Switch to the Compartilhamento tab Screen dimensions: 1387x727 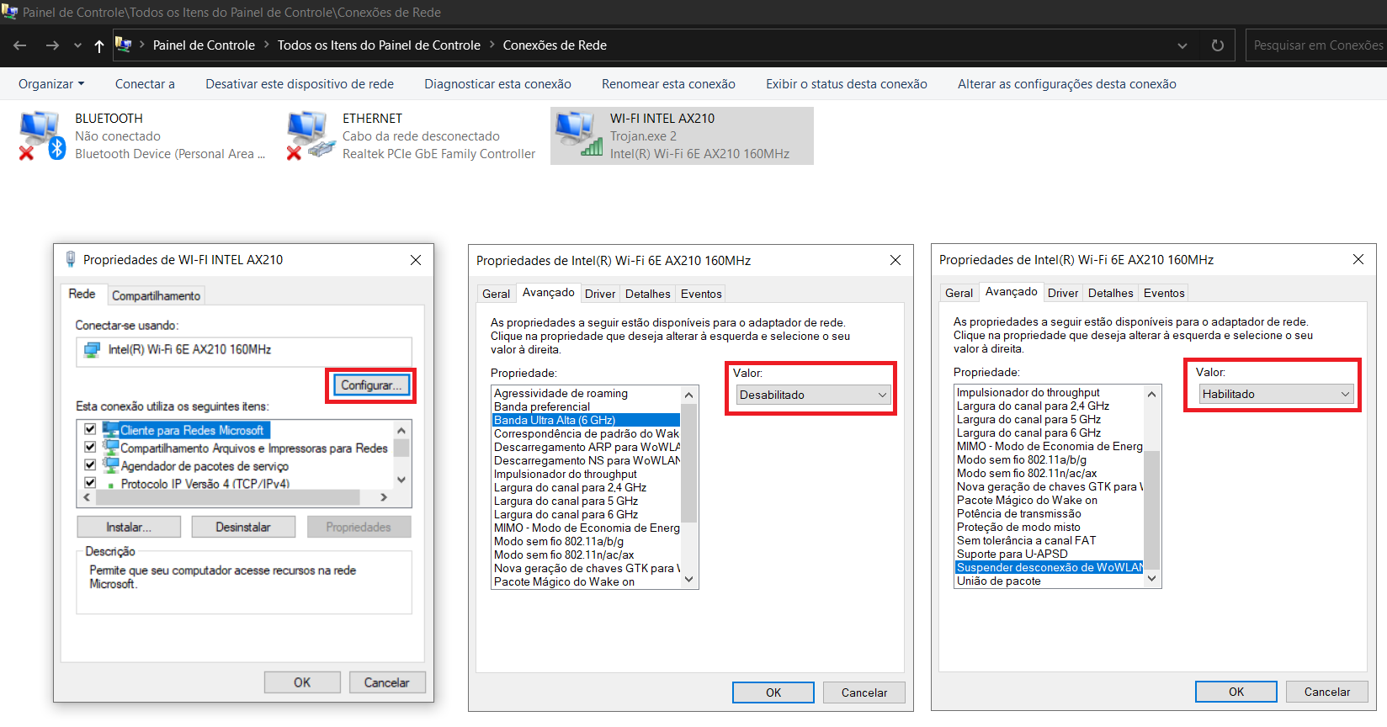point(156,295)
